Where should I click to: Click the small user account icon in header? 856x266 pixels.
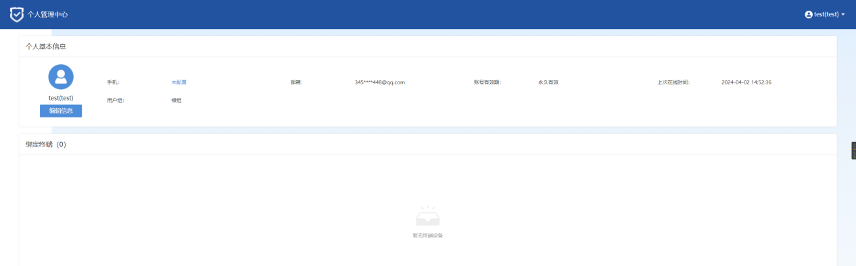tap(809, 14)
